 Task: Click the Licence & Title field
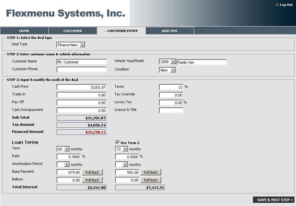tap(171, 110)
